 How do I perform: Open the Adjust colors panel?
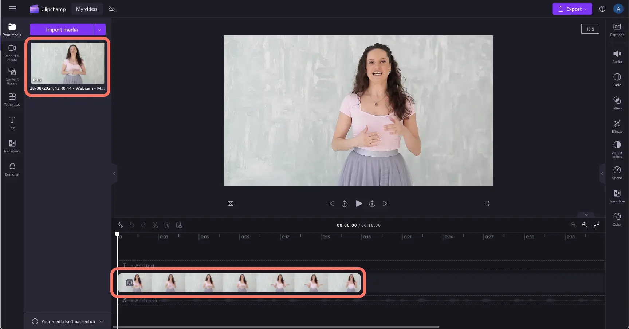(617, 149)
